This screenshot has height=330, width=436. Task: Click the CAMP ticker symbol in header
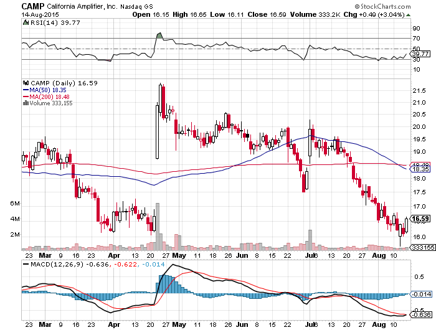tap(33, 6)
